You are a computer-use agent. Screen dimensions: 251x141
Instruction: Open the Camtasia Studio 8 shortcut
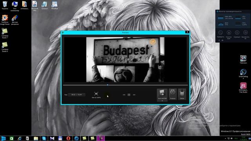[5, 47]
